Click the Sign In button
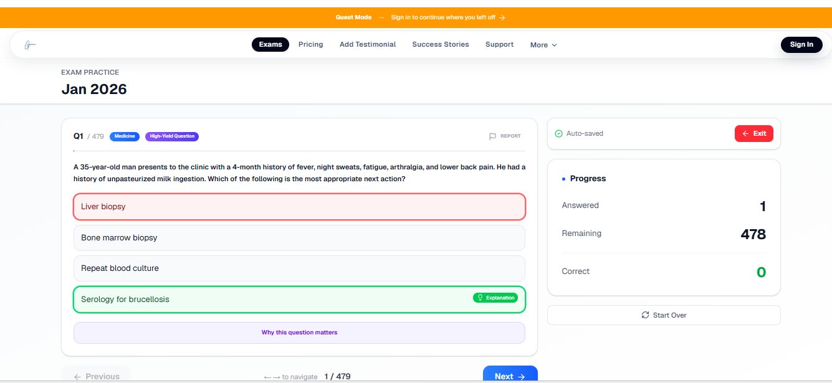Image resolution: width=832 pixels, height=383 pixels. (801, 44)
